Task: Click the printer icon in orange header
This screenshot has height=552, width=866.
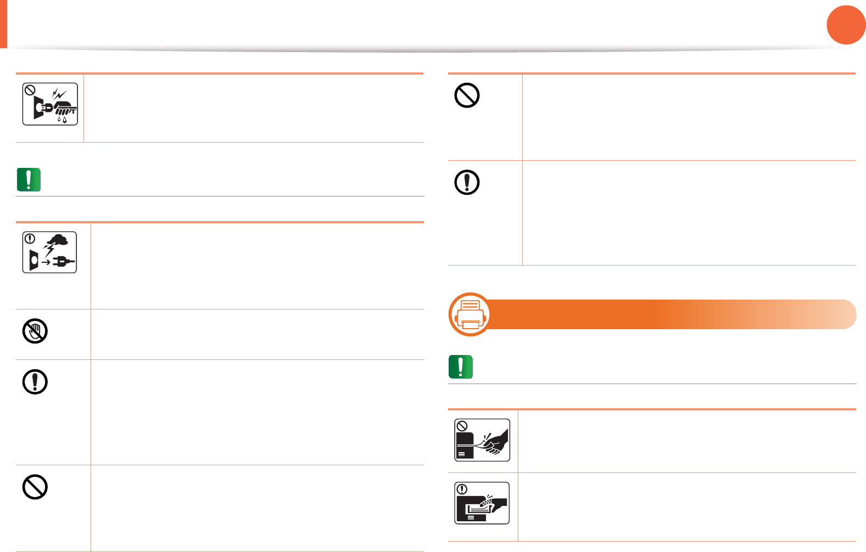Action: (x=470, y=314)
